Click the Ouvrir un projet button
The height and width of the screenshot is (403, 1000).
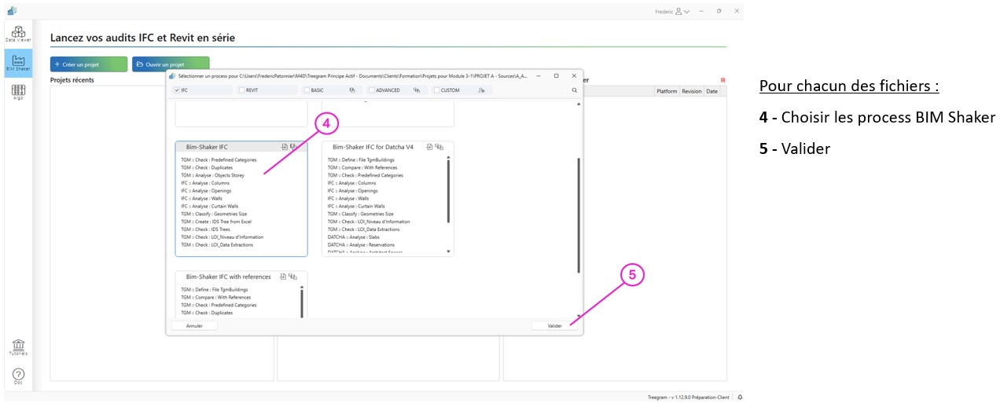click(x=171, y=64)
